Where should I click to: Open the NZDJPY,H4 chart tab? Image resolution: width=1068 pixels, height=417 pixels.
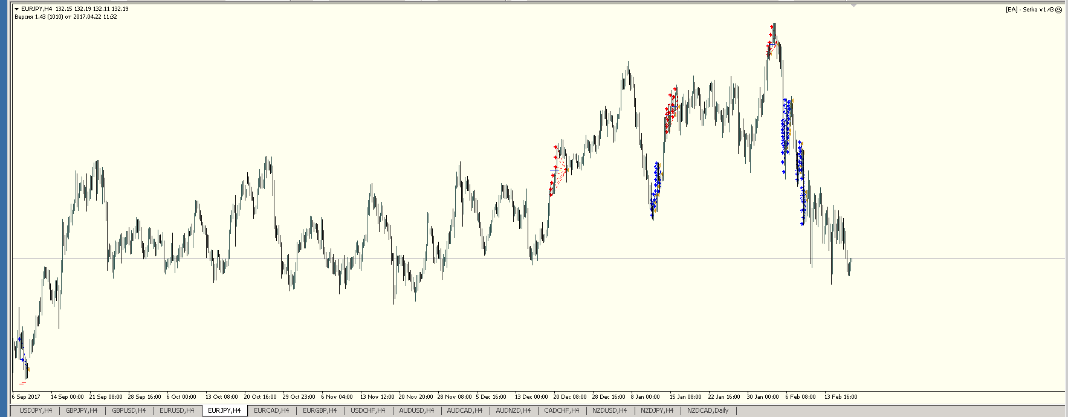tap(657, 410)
